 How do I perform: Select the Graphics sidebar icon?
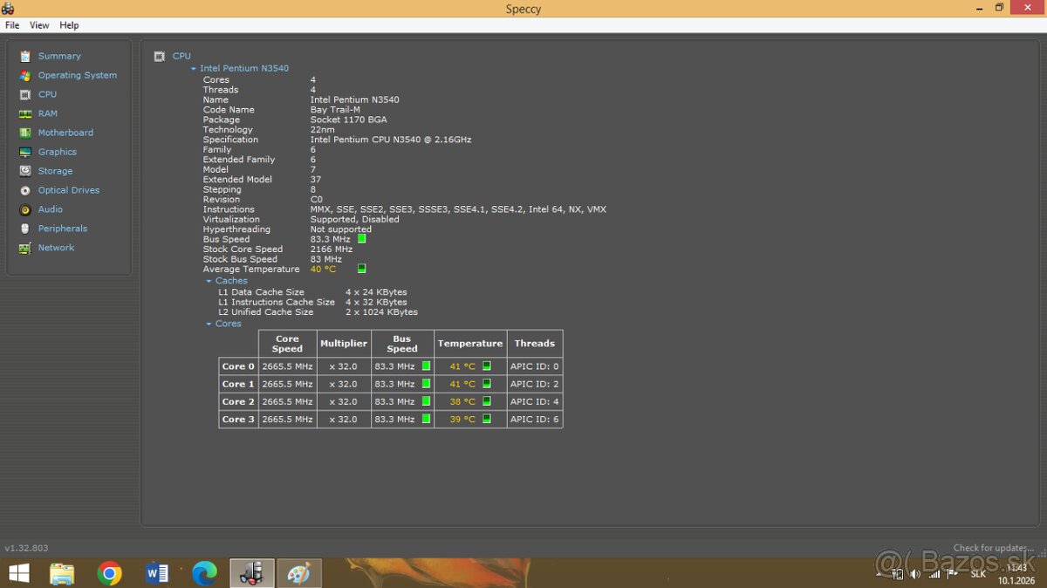click(x=26, y=151)
